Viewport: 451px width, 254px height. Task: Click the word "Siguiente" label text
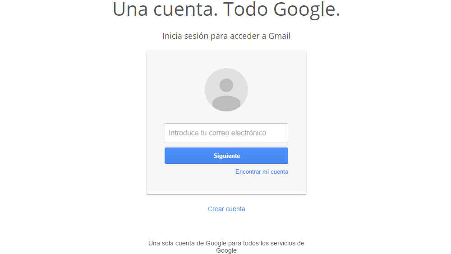pos(227,156)
